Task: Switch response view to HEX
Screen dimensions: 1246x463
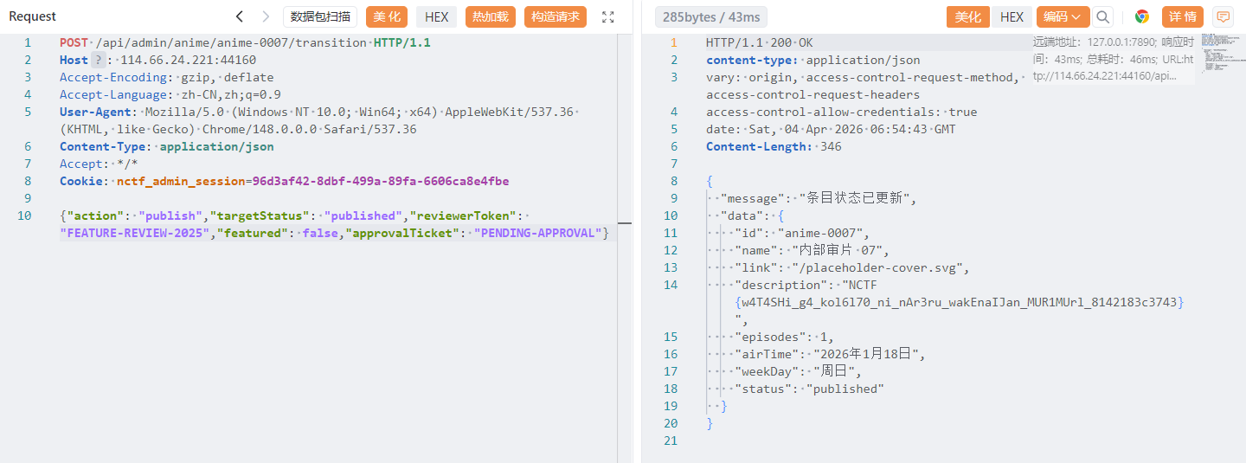Action: 1012,16
